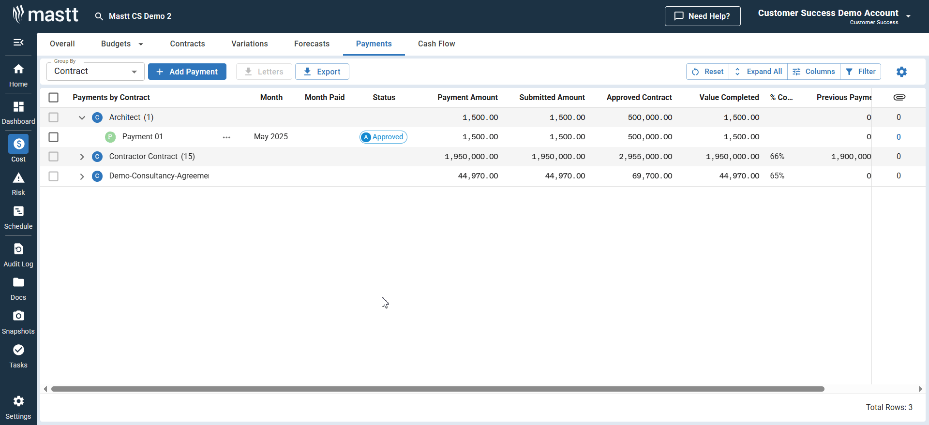This screenshot has height=425, width=929.
Task: Click the attachments paperclip column header
Action: (899, 97)
